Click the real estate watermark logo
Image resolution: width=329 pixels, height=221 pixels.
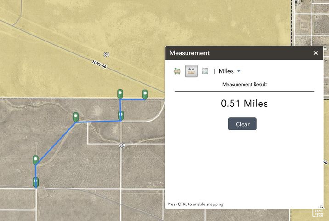[x=319, y=211]
